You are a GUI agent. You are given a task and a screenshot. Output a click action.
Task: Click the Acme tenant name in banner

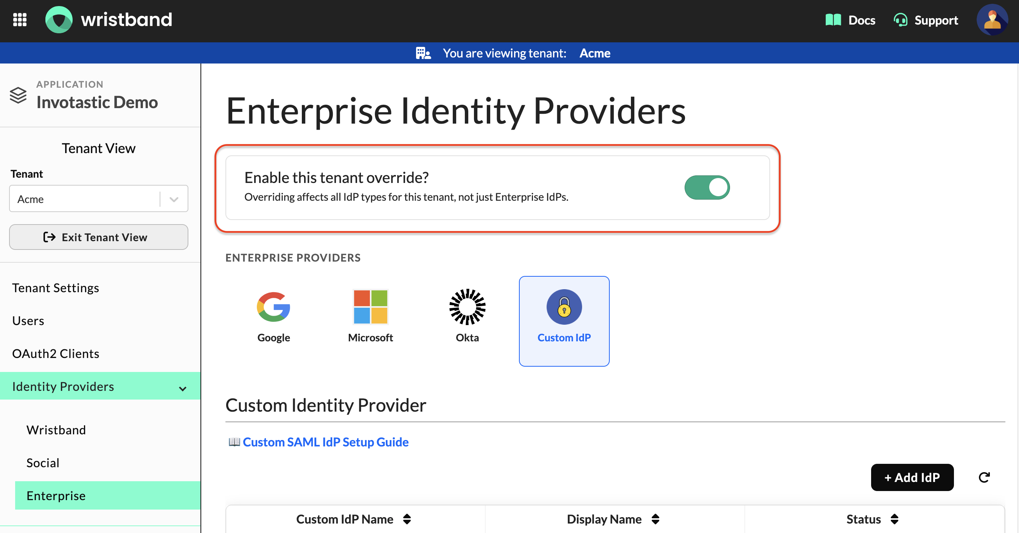pyautogui.click(x=595, y=53)
